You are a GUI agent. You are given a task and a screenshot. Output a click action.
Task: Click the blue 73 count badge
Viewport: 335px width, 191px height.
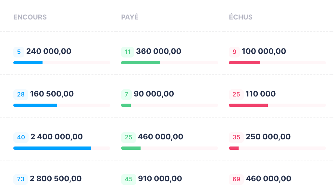tap(20, 179)
